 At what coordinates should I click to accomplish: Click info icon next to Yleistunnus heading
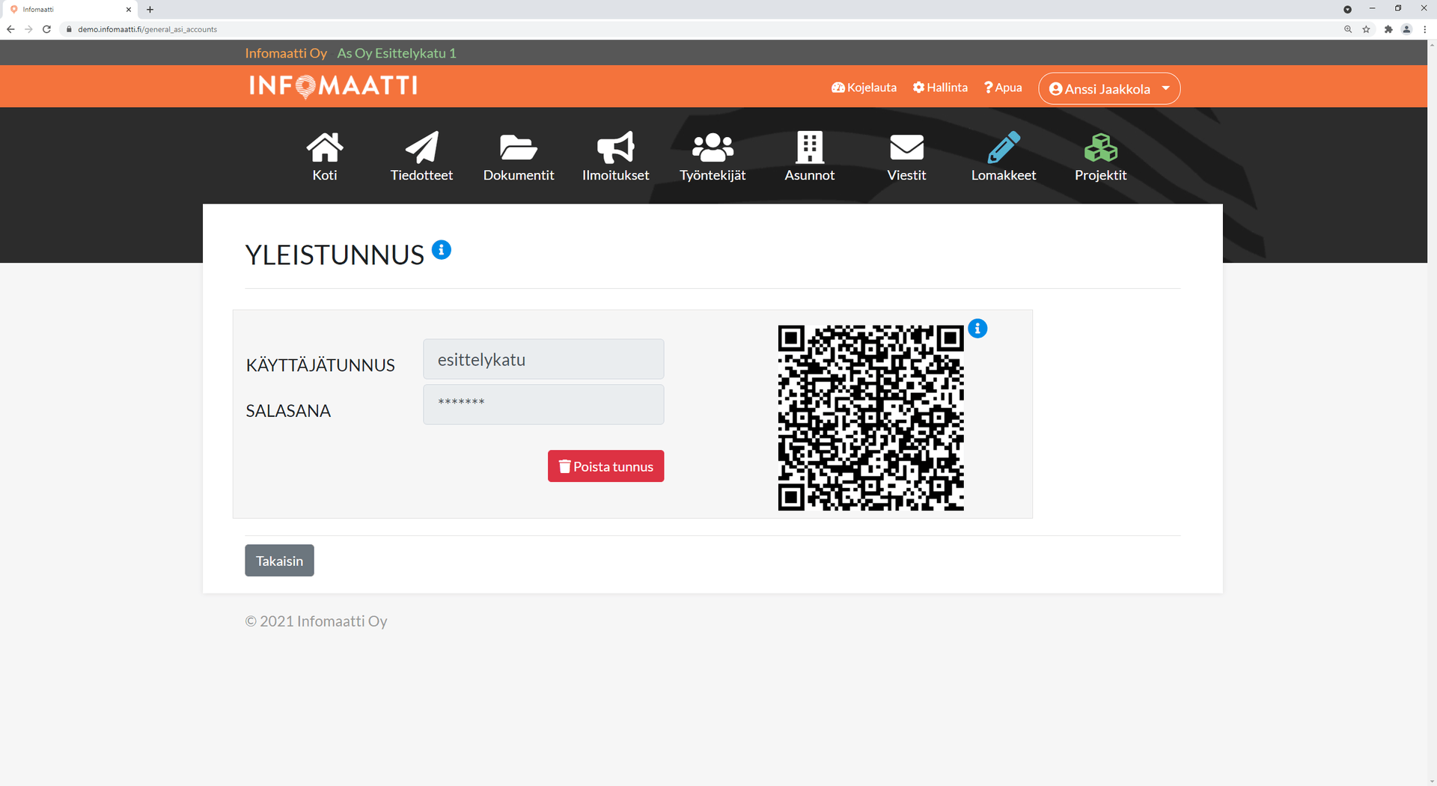[442, 250]
